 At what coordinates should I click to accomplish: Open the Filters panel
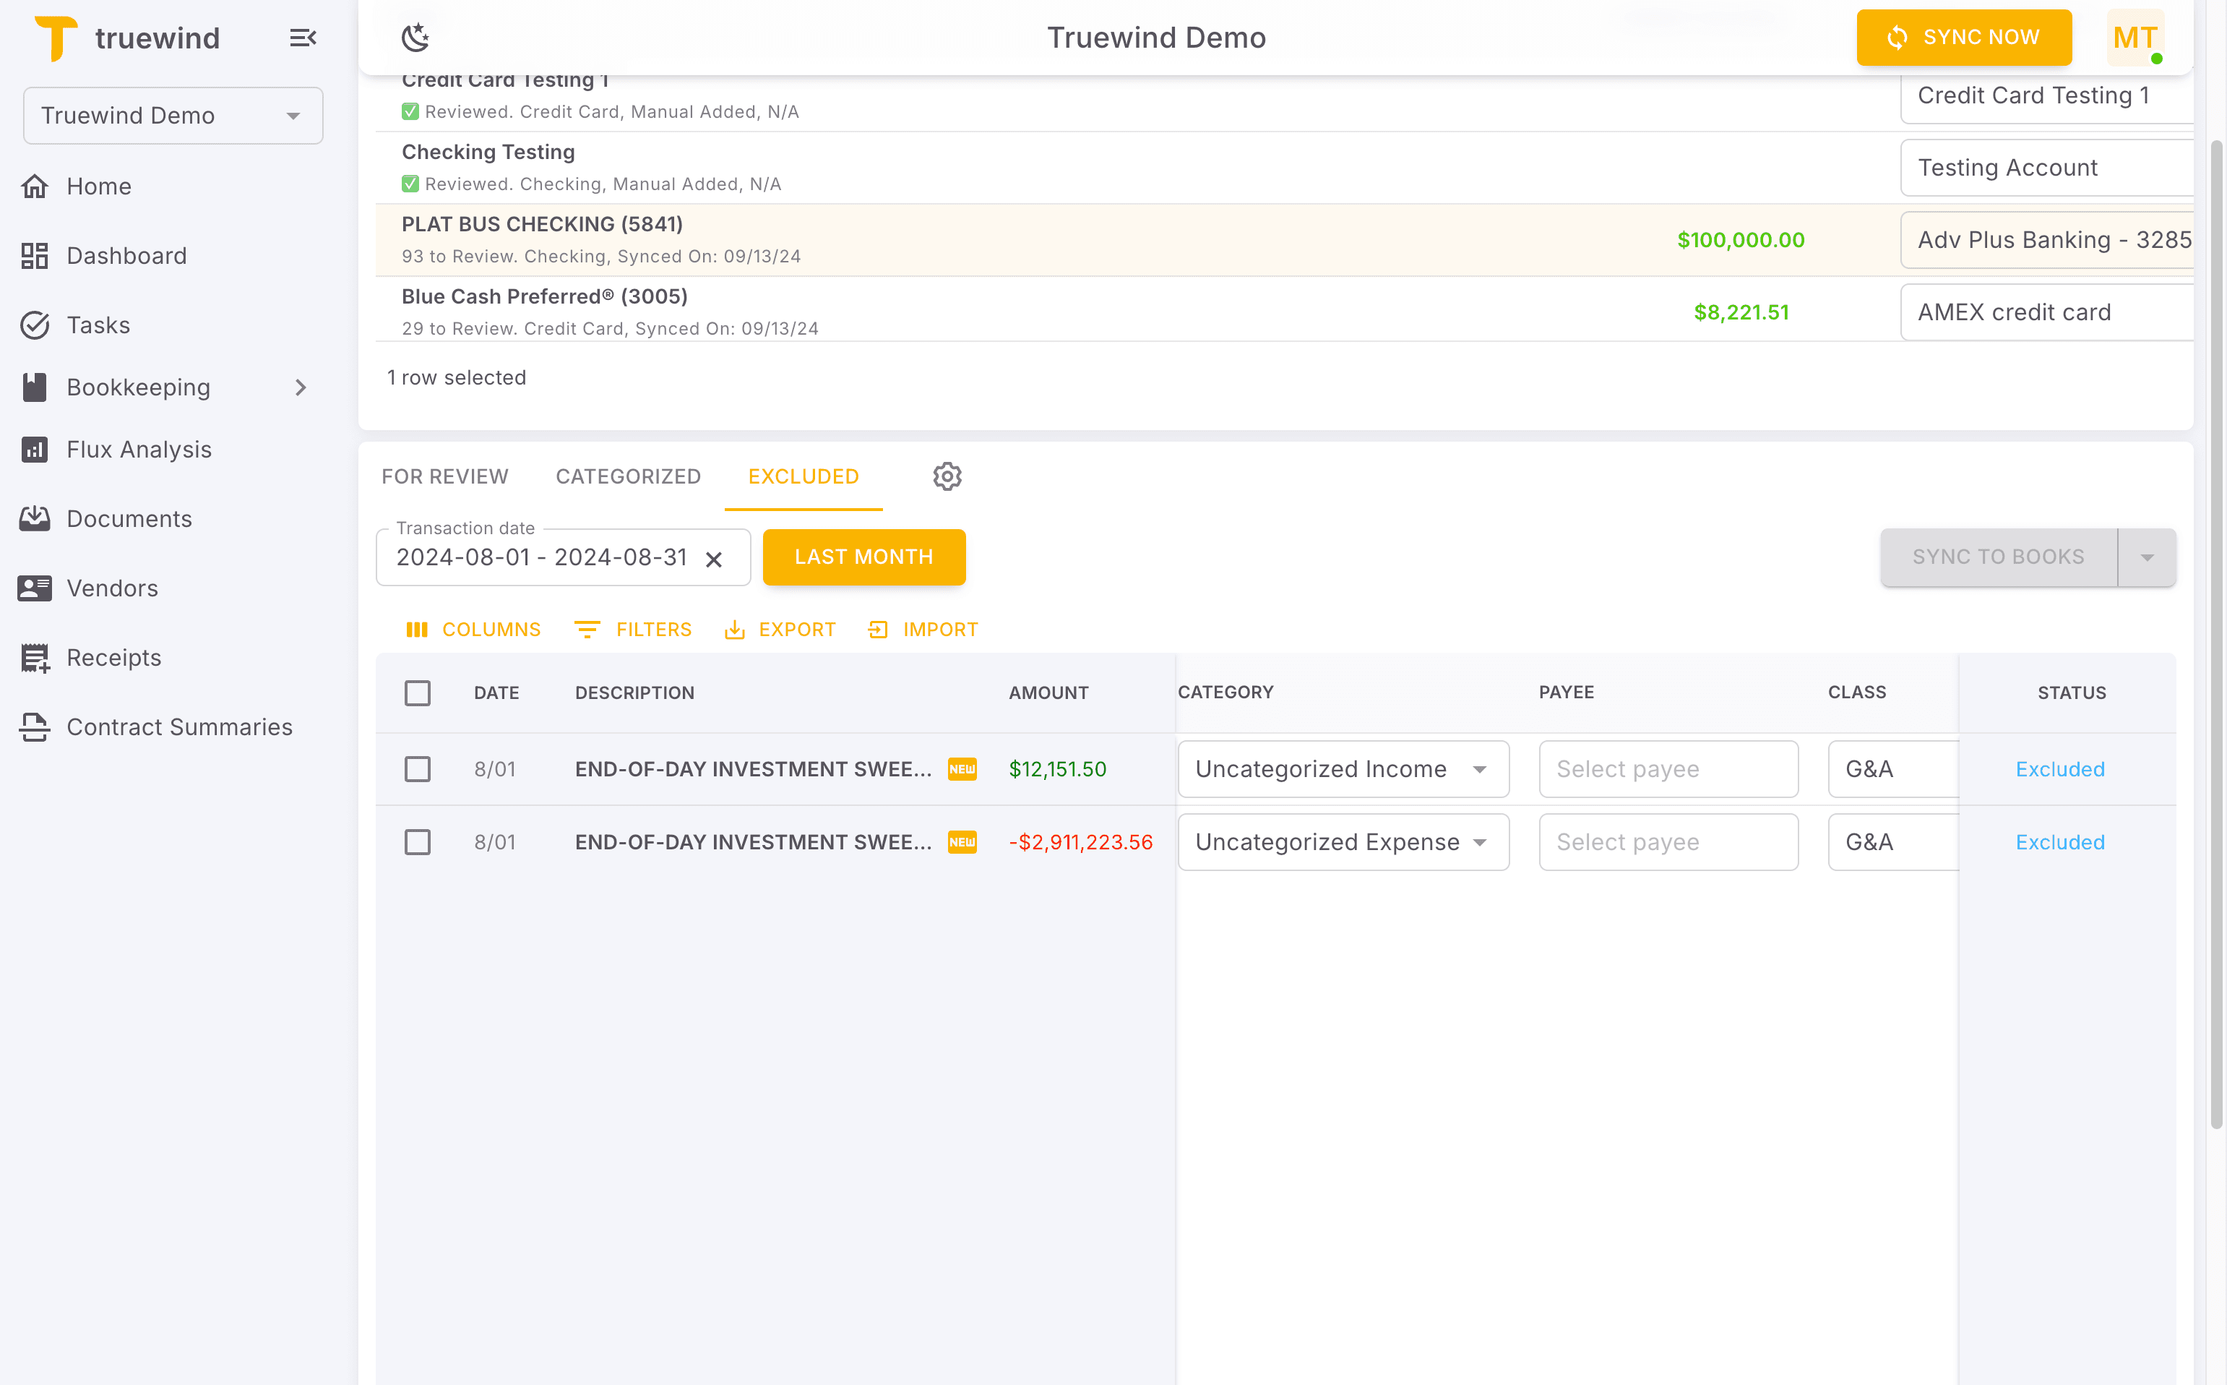633,630
